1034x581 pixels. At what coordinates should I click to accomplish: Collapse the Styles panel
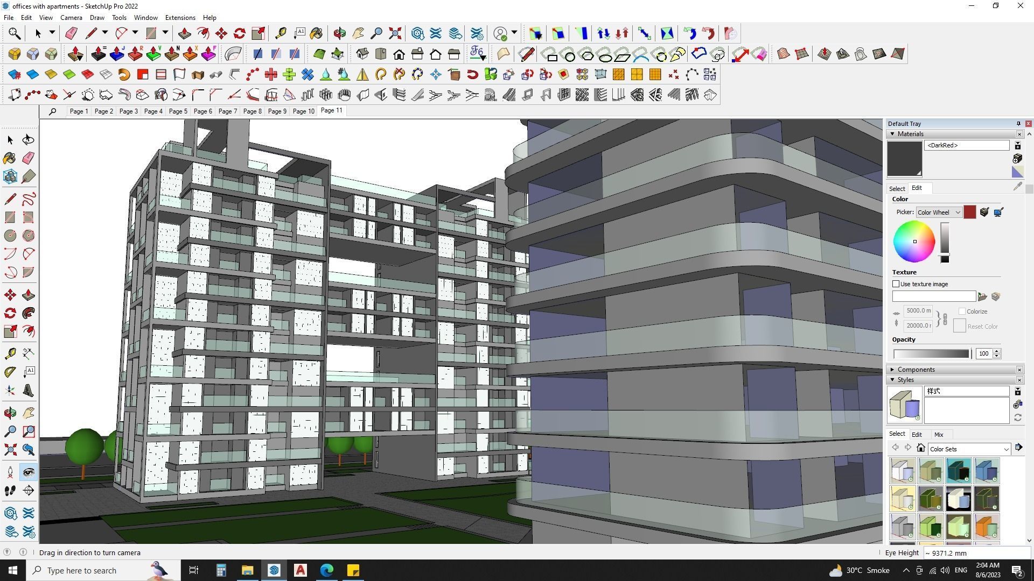[x=892, y=380]
